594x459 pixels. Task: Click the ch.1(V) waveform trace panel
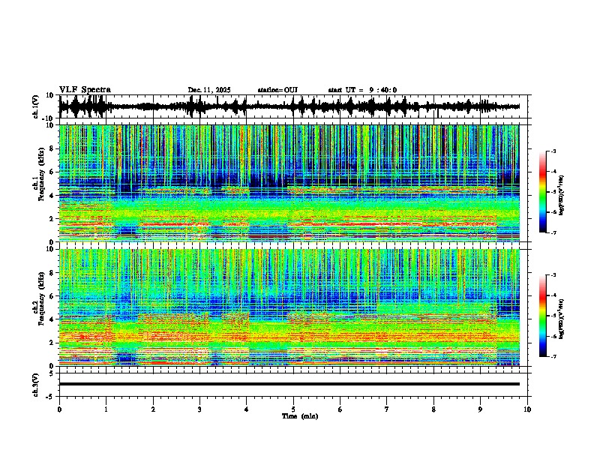295,106
